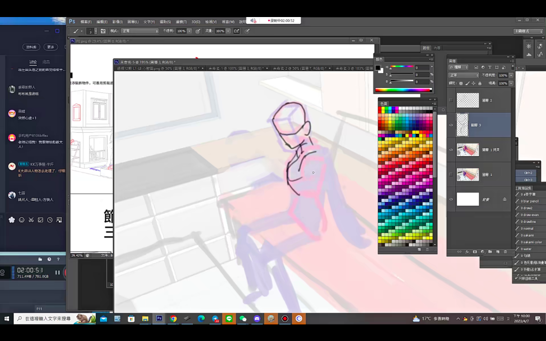The width and height of the screenshot is (546, 341).
Task: Click the scissors screenshot icon in chat
Action: pyautogui.click(x=31, y=220)
